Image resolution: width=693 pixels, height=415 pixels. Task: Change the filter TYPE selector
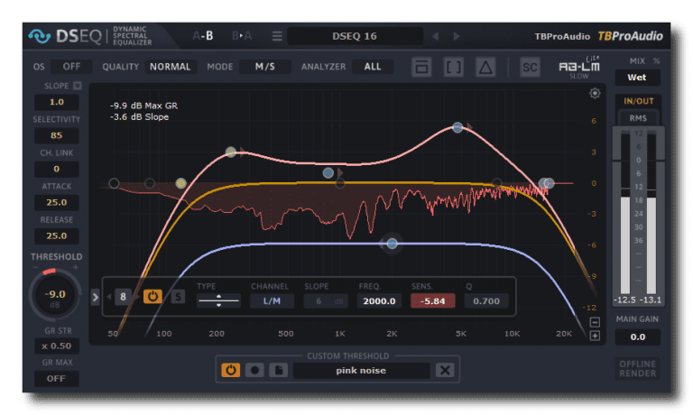click(x=218, y=301)
